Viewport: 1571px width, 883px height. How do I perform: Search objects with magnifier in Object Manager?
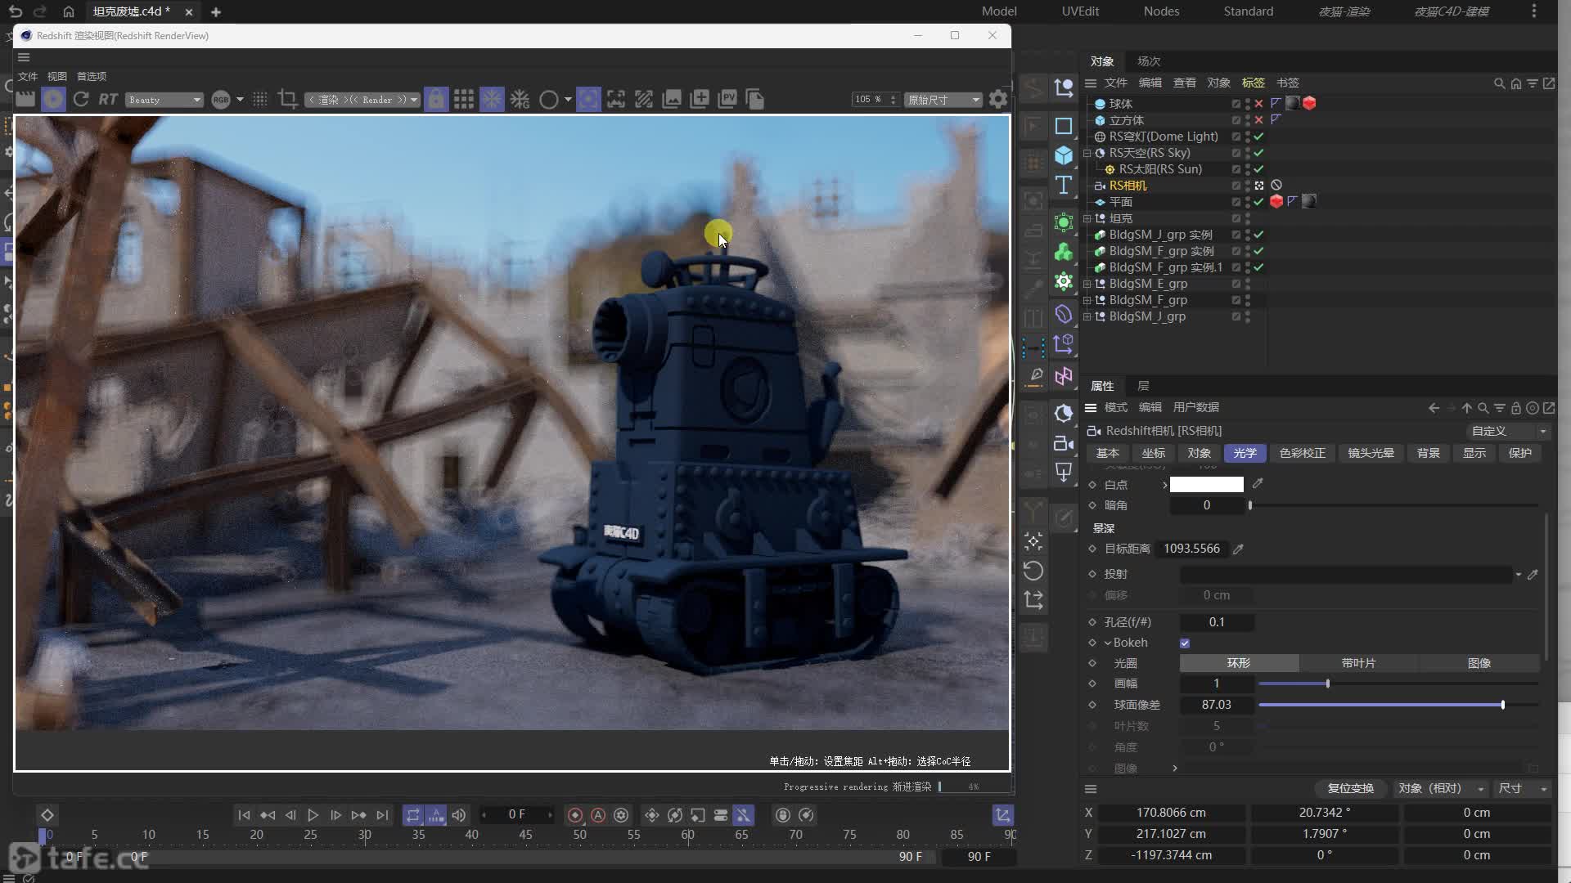tap(1499, 83)
